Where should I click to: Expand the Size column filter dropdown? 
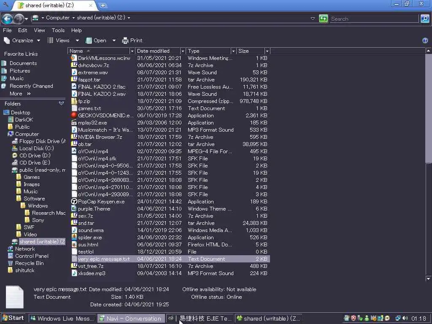[x=267, y=51]
